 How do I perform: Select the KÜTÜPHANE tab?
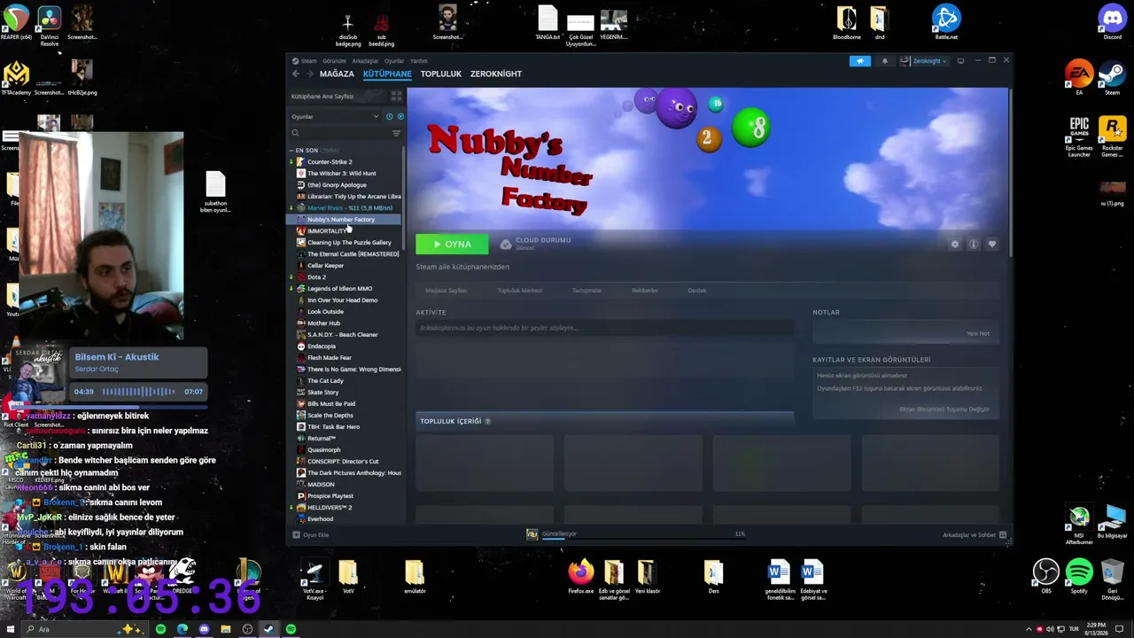[x=387, y=74]
